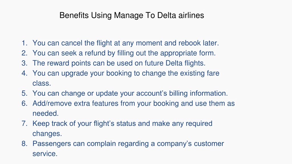Click the word 'class.' under item four
Image resolution: width=292 pixels, height=164 pixels.
[x=42, y=83]
